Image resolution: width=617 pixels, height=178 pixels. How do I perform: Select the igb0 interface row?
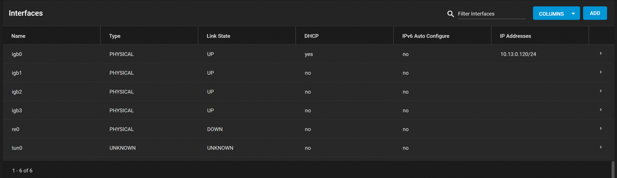pos(308,54)
